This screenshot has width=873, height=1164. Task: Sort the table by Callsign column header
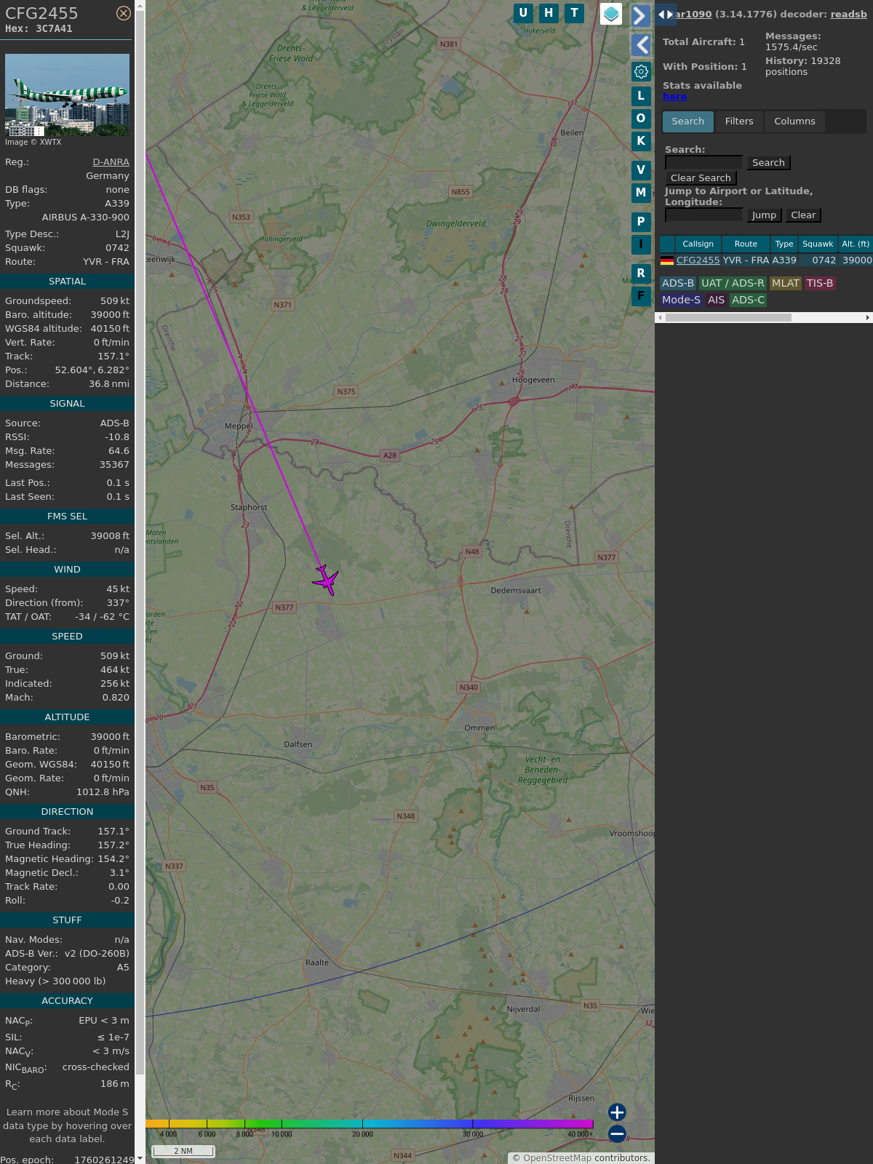698,244
